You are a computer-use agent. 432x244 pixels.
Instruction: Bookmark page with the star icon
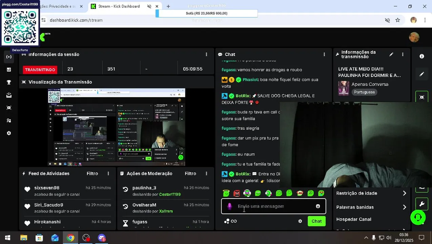point(398,20)
